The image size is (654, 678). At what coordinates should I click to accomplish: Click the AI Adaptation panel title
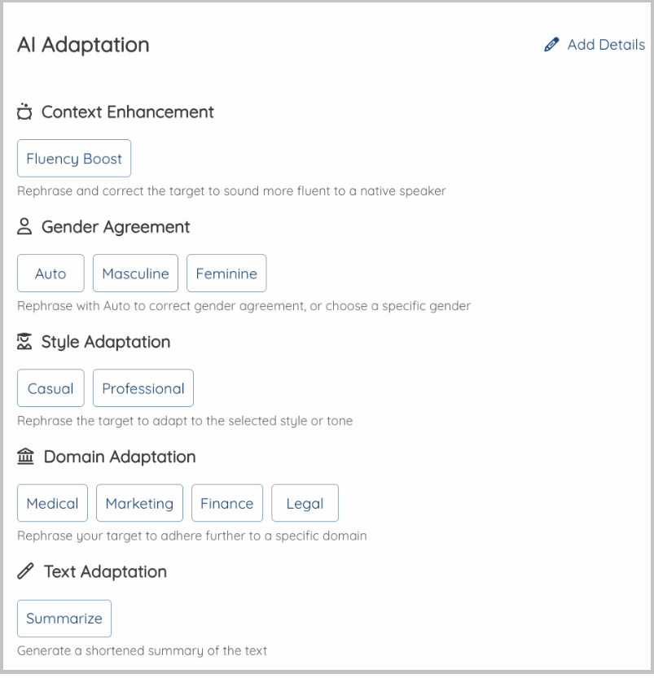pyautogui.click(x=83, y=45)
